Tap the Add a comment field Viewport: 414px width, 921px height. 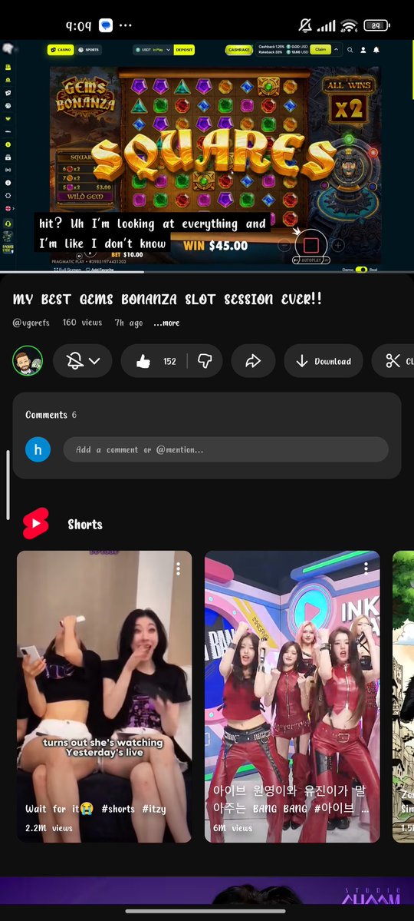pyautogui.click(x=225, y=449)
